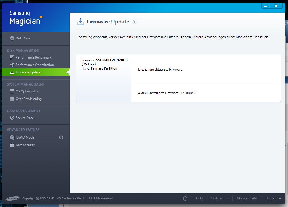The height and width of the screenshot is (207, 288).
Task: Open Data Security page
Action: pyautogui.click(x=25, y=145)
